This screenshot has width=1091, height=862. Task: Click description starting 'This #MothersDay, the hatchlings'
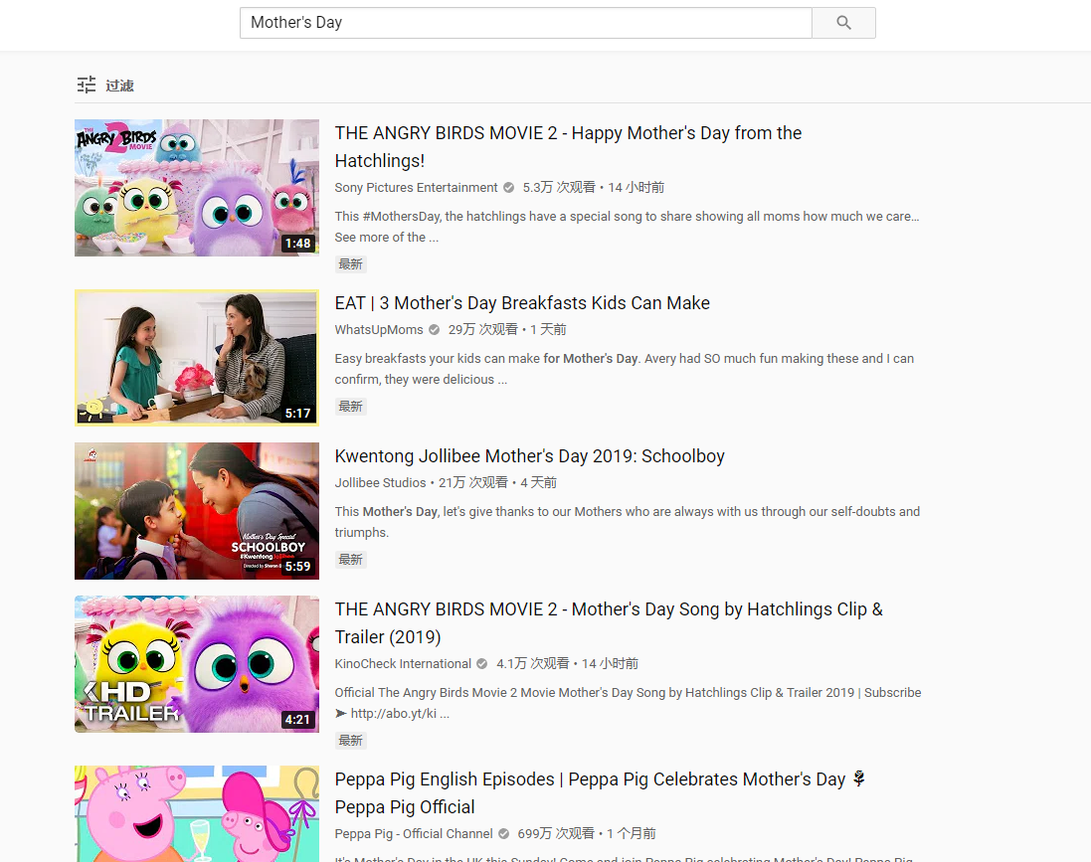(x=627, y=227)
